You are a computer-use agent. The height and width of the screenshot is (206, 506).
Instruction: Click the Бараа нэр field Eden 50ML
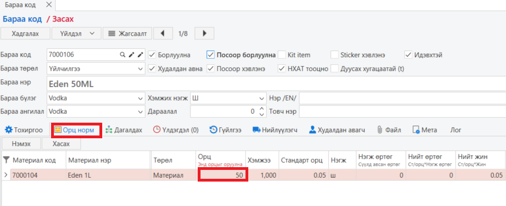[x=276, y=84]
